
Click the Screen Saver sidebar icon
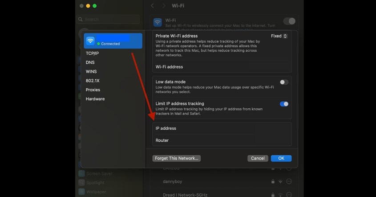[81, 173]
